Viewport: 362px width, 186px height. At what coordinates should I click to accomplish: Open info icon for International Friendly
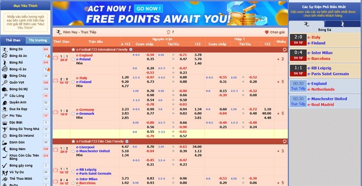point(131,50)
